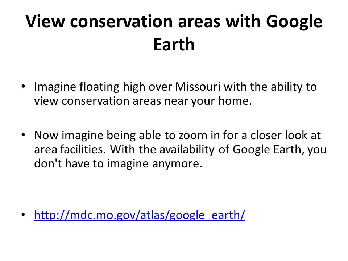Click the word "Earth" on the title's second line

(x=174, y=45)
